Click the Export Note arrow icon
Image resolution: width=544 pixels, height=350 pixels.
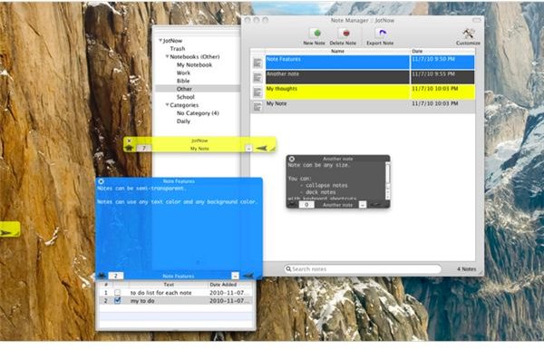pos(382,33)
